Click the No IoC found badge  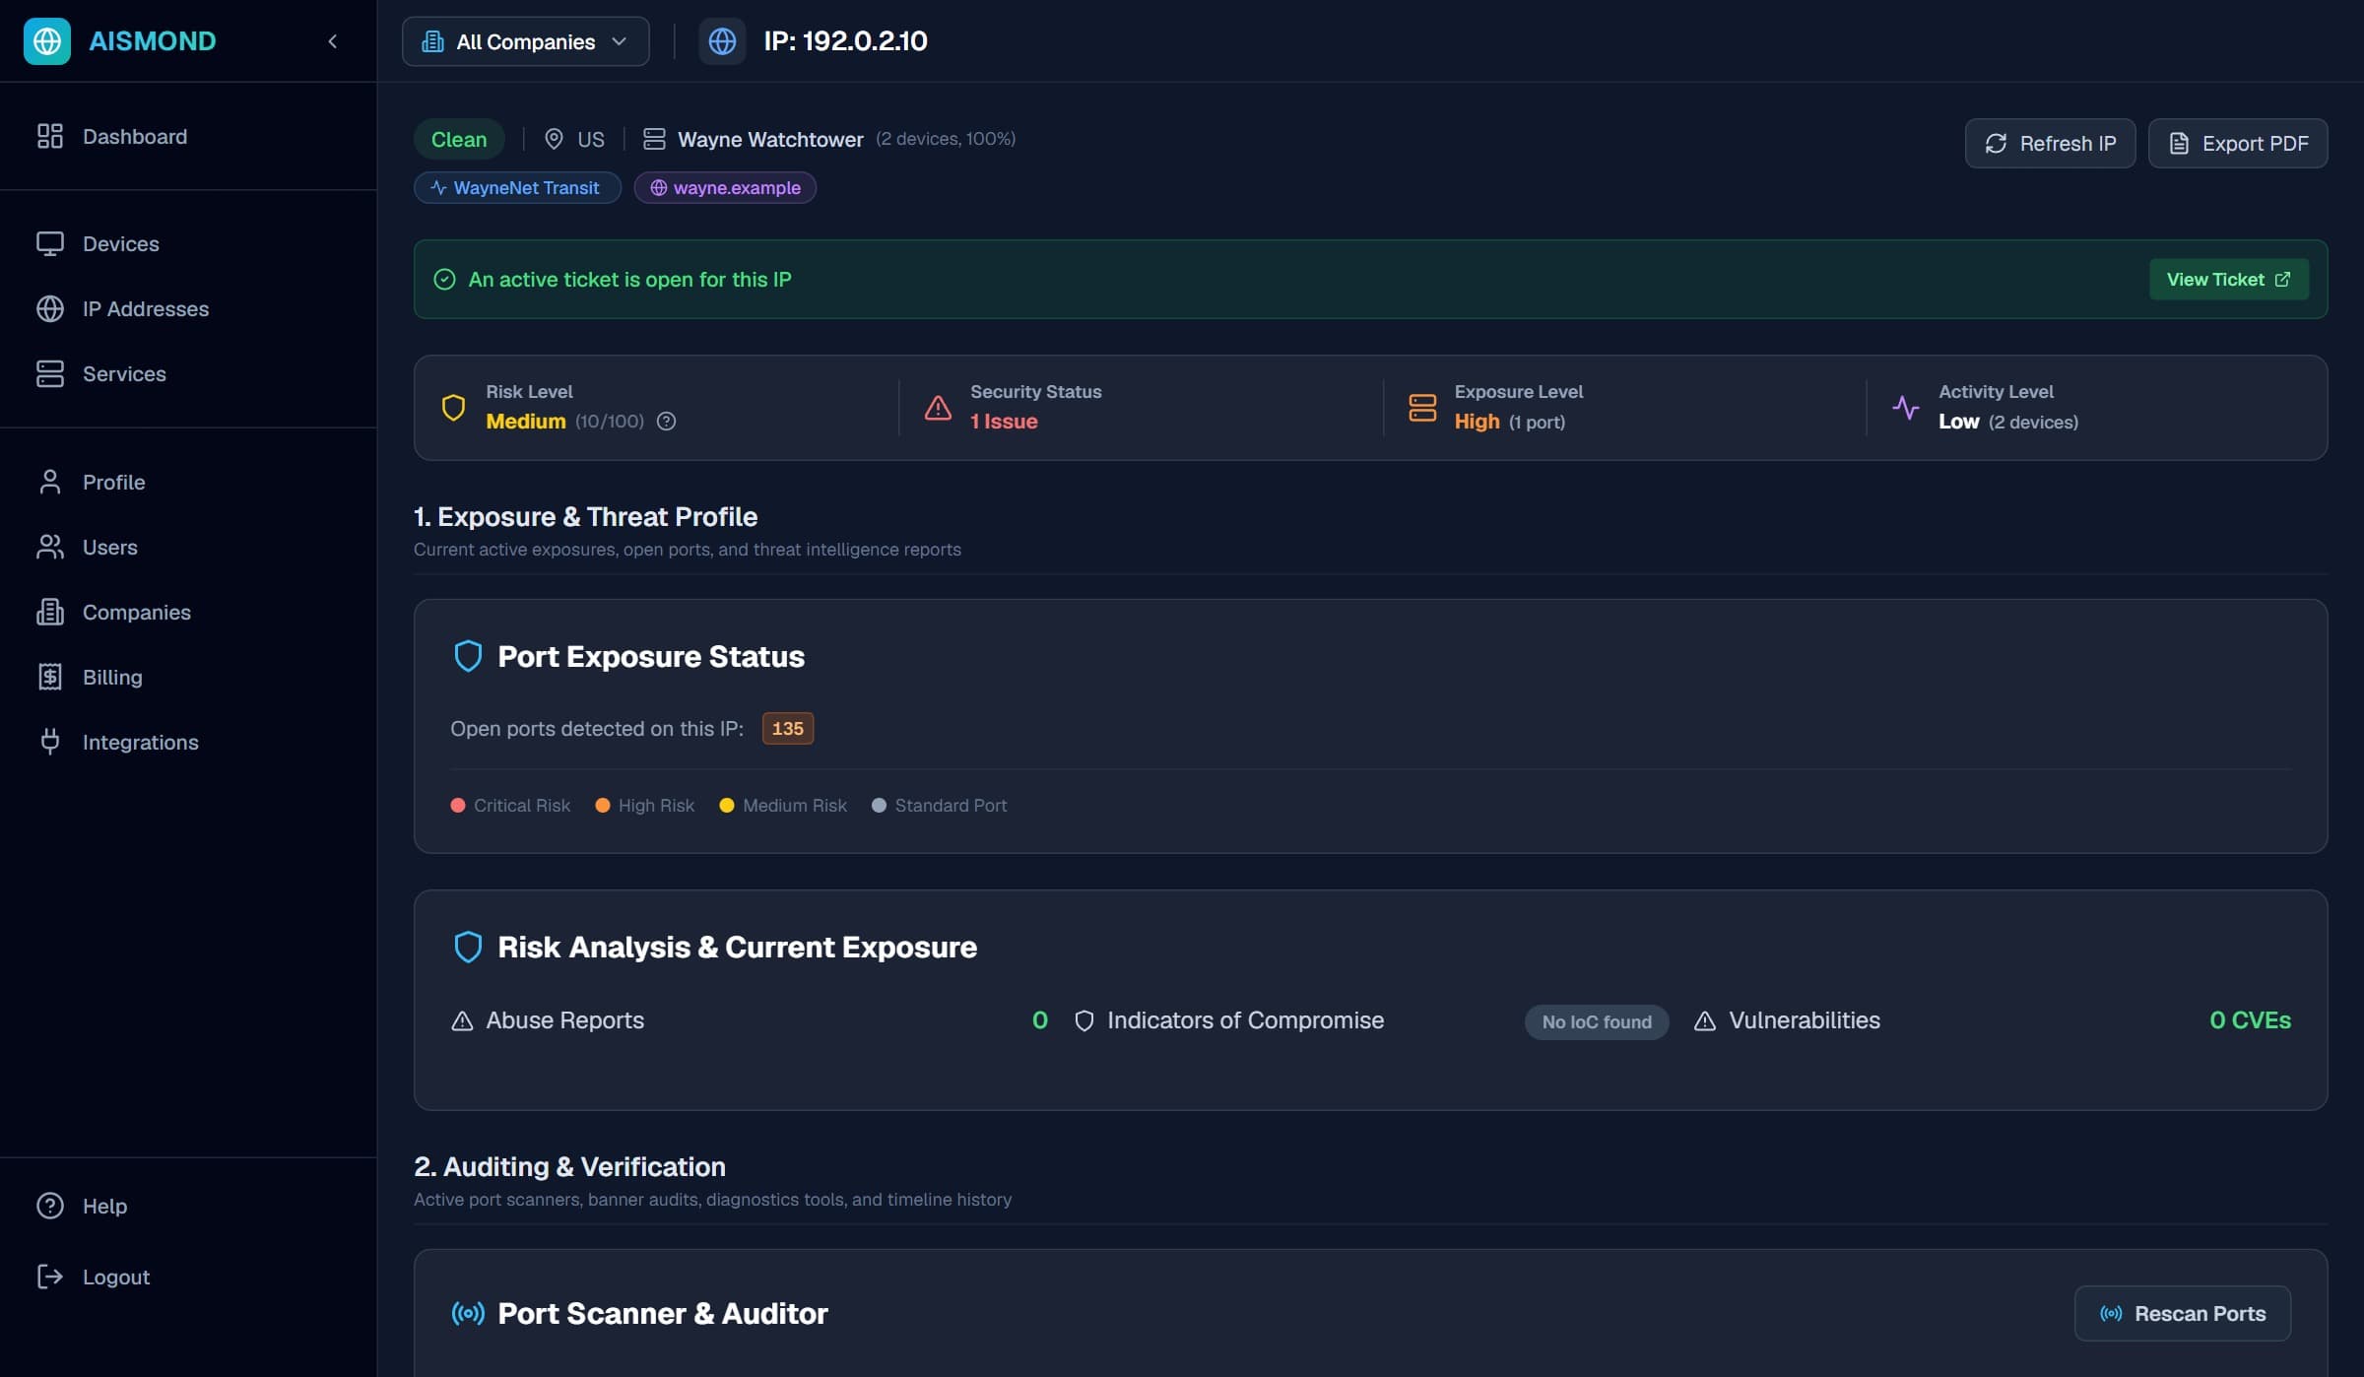pyautogui.click(x=1597, y=1022)
